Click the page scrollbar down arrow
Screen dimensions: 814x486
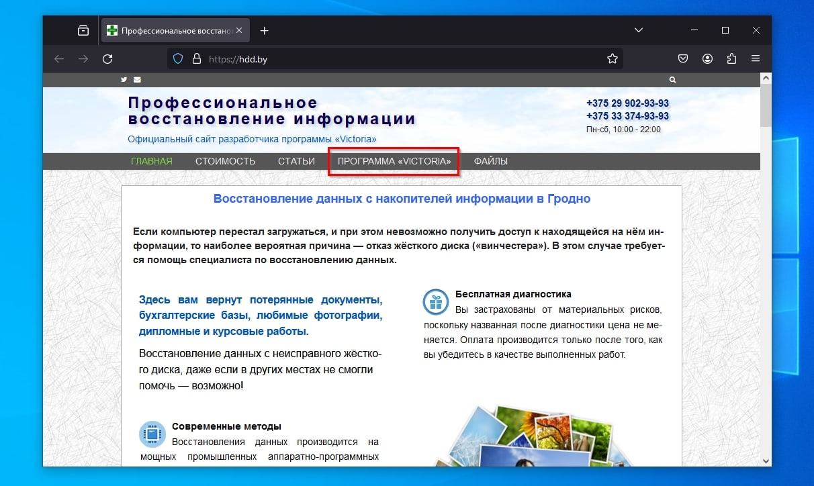766,460
